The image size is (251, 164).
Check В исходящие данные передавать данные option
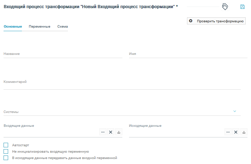click(x=6, y=158)
